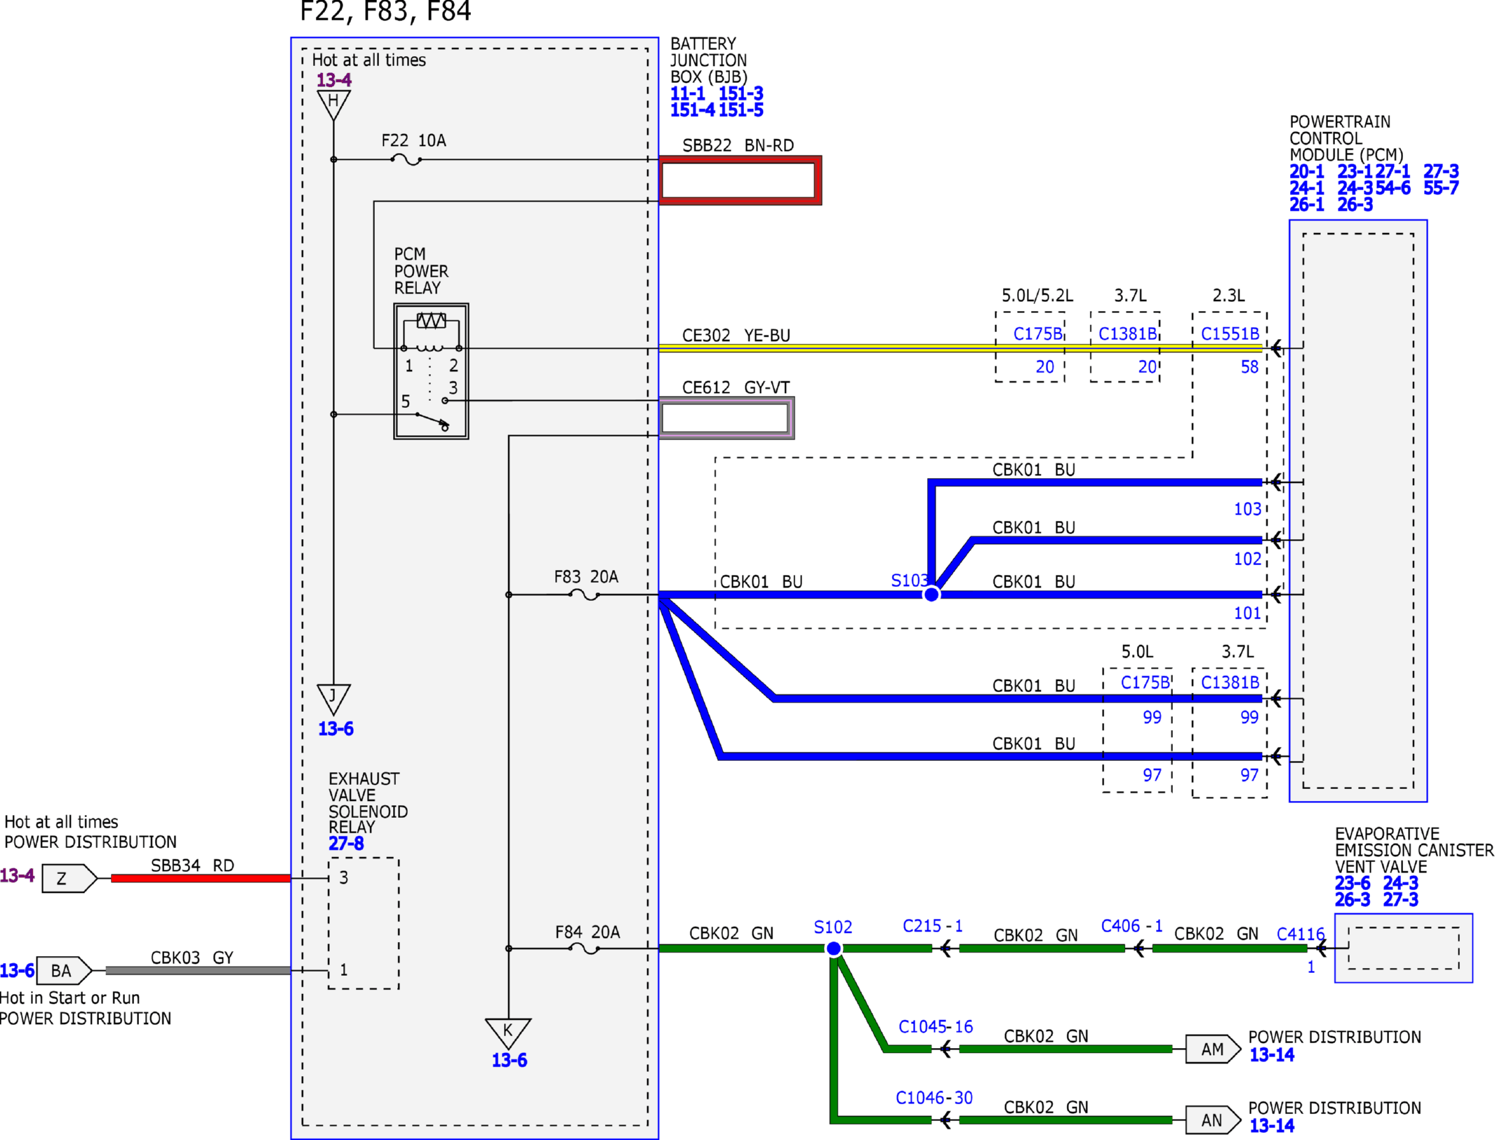Open relay reference link 27-8
1495x1140 pixels.
tap(346, 844)
